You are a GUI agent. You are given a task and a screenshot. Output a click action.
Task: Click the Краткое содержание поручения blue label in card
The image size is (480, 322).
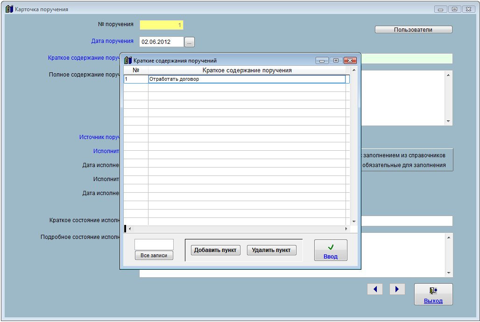click(84, 58)
